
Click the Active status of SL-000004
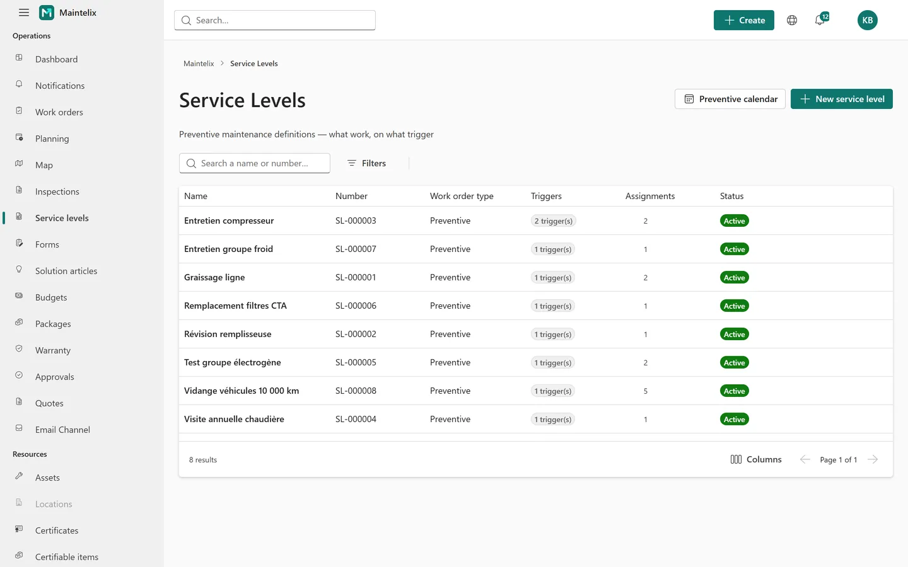click(735, 420)
